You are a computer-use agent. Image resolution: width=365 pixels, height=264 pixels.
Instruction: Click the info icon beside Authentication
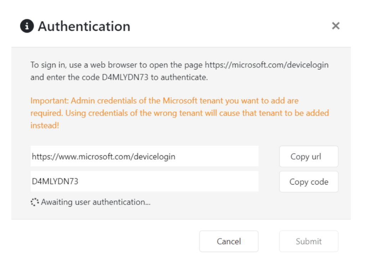tap(27, 26)
